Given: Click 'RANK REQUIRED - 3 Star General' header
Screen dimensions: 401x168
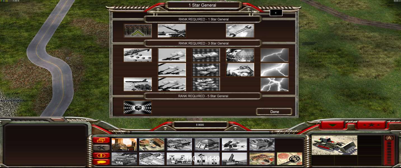Looking at the screenshot, I should pos(203,43).
